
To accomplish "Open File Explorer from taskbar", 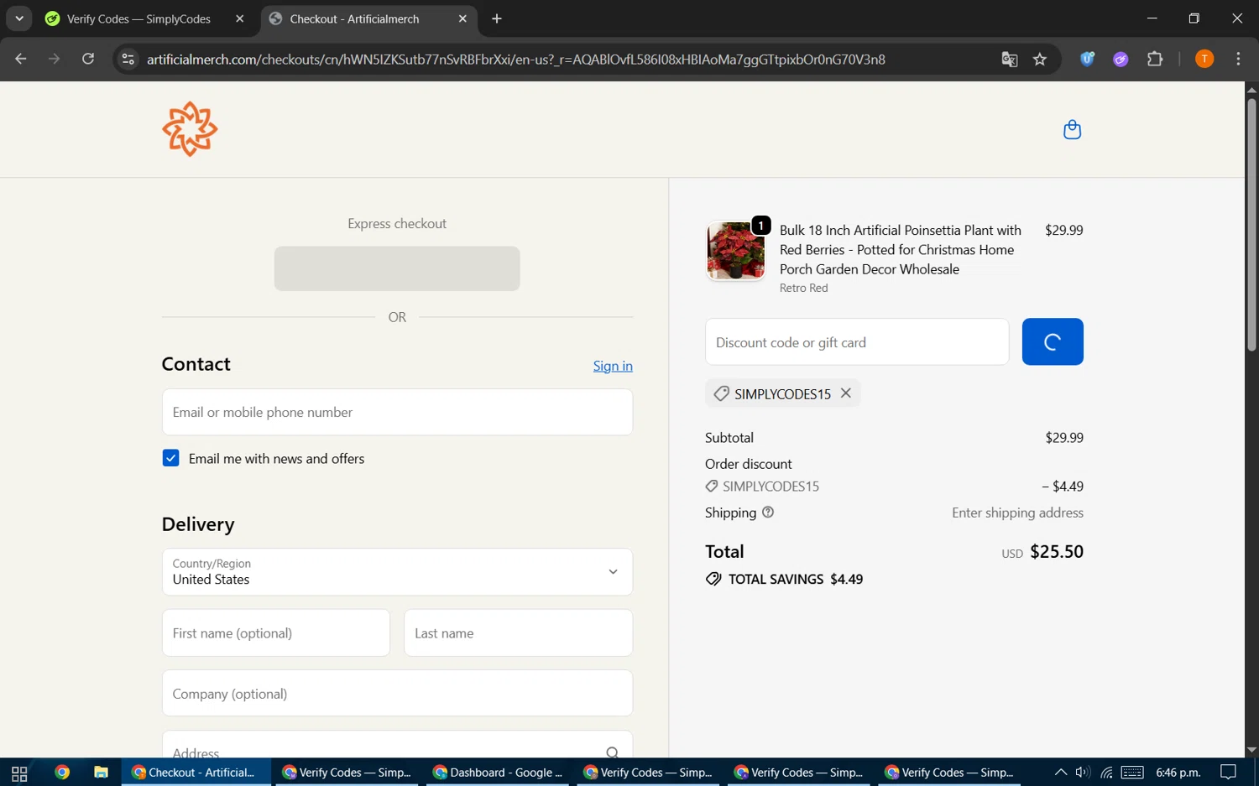I will tap(101, 773).
